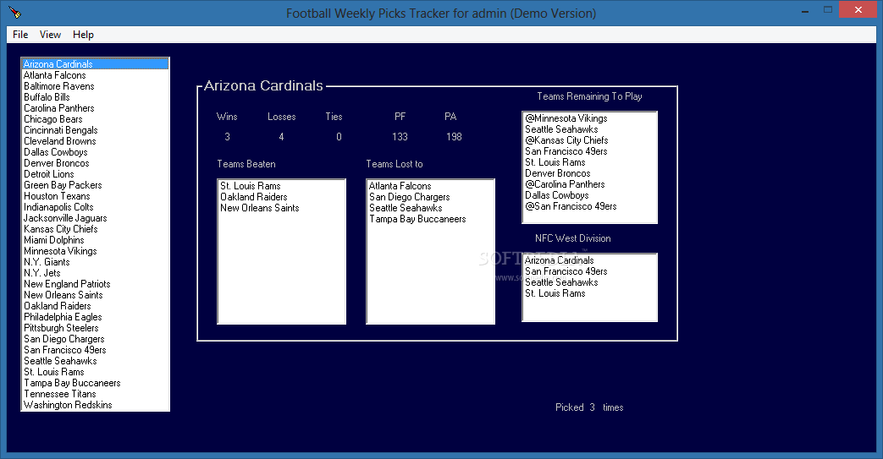Select Dallas Cowboys in the left team list
883x459 pixels.
pyautogui.click(x=95, y=152)
